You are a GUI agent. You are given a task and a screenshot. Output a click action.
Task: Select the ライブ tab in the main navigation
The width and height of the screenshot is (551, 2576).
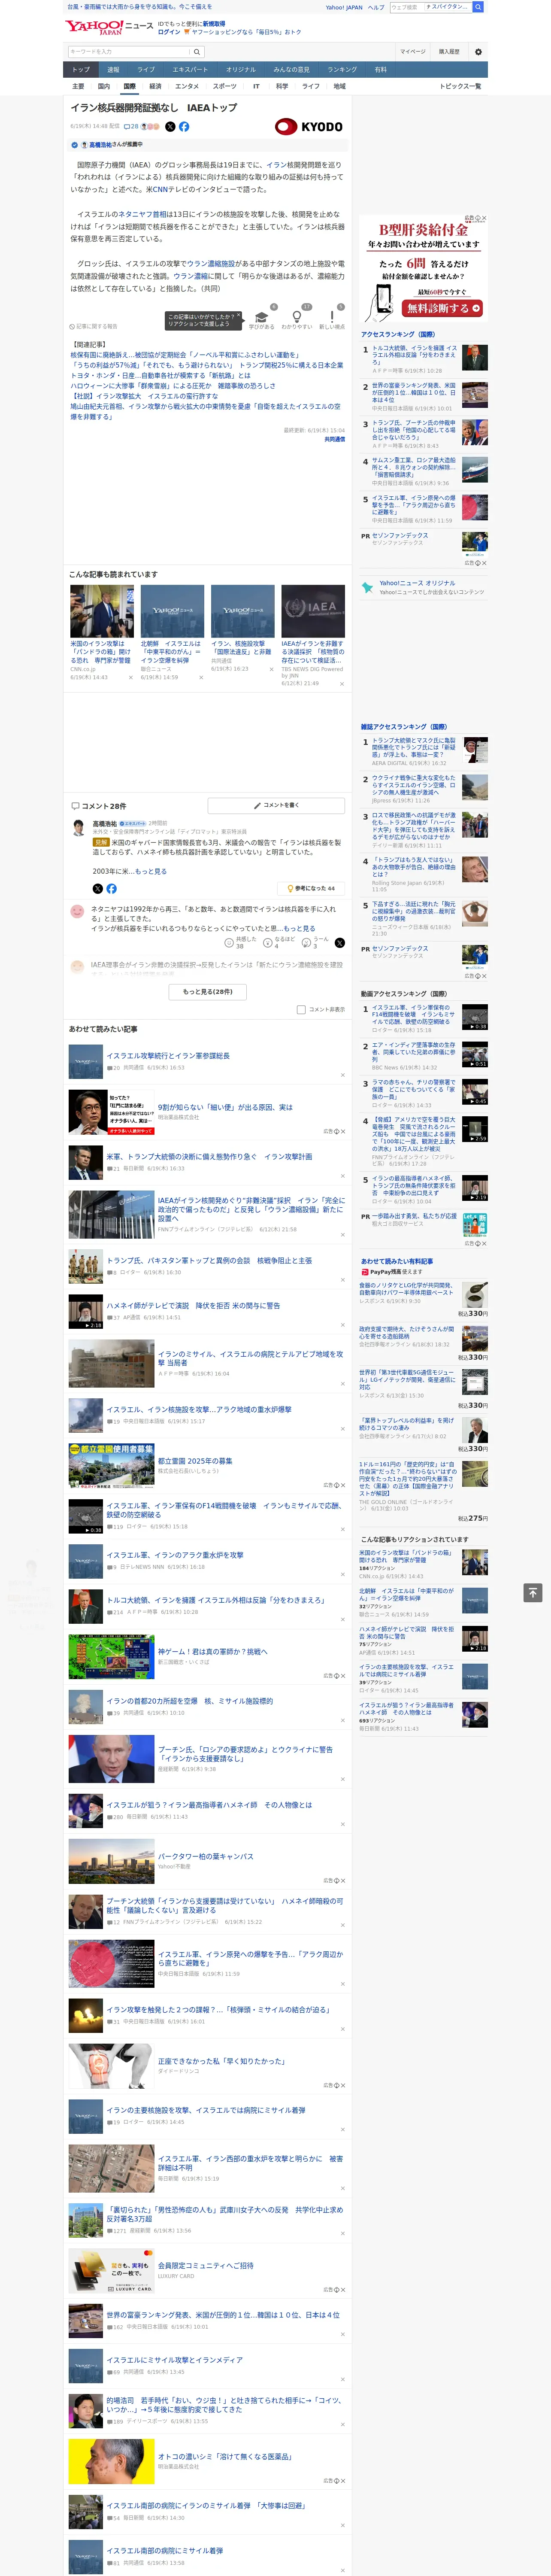click(146, 69)
